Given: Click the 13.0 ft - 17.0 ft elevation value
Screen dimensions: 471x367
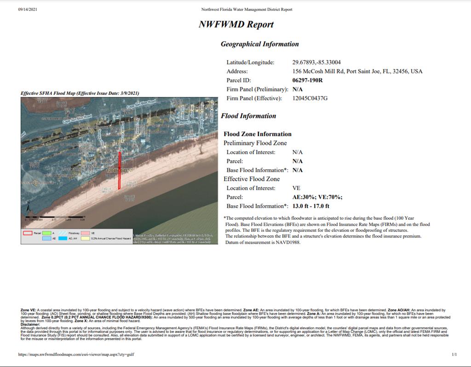Looking at the screenshot, I should [311, 206].
